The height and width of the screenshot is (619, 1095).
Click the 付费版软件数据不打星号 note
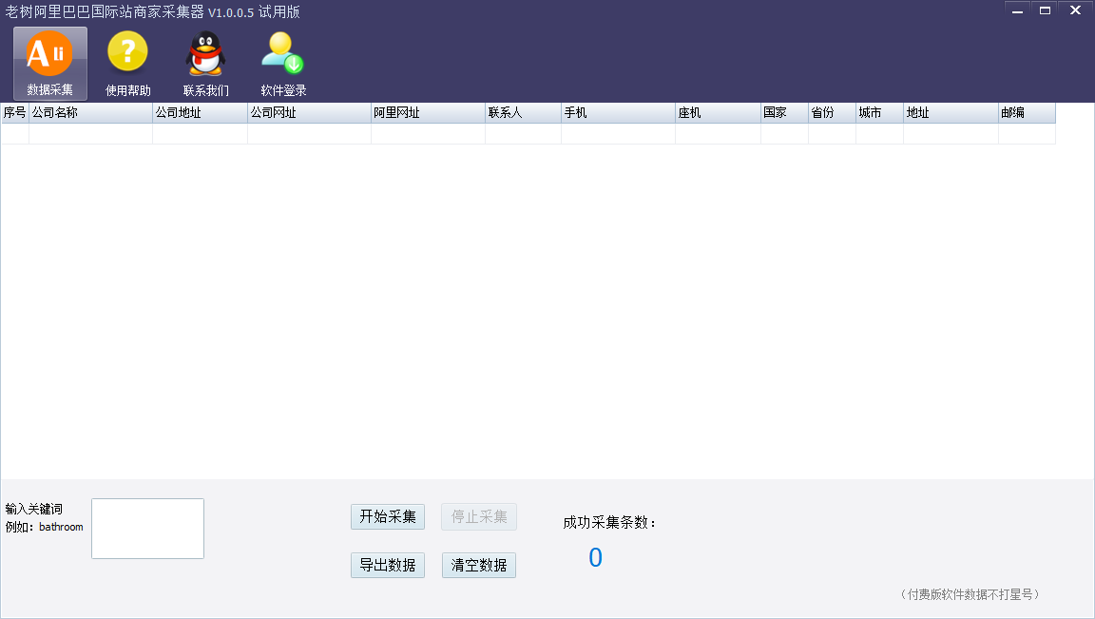(x=970, y=594)
